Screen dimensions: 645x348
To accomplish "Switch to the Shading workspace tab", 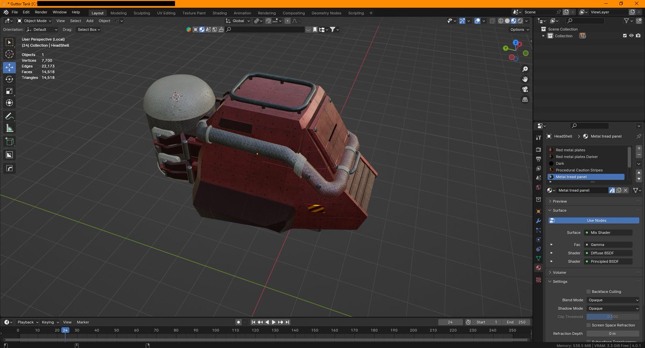I will 219,13.
